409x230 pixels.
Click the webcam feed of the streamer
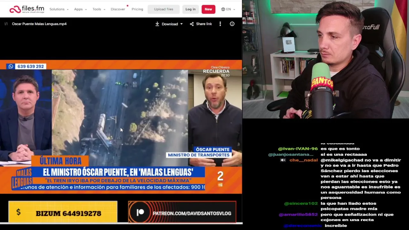click(x=326, y=59)
